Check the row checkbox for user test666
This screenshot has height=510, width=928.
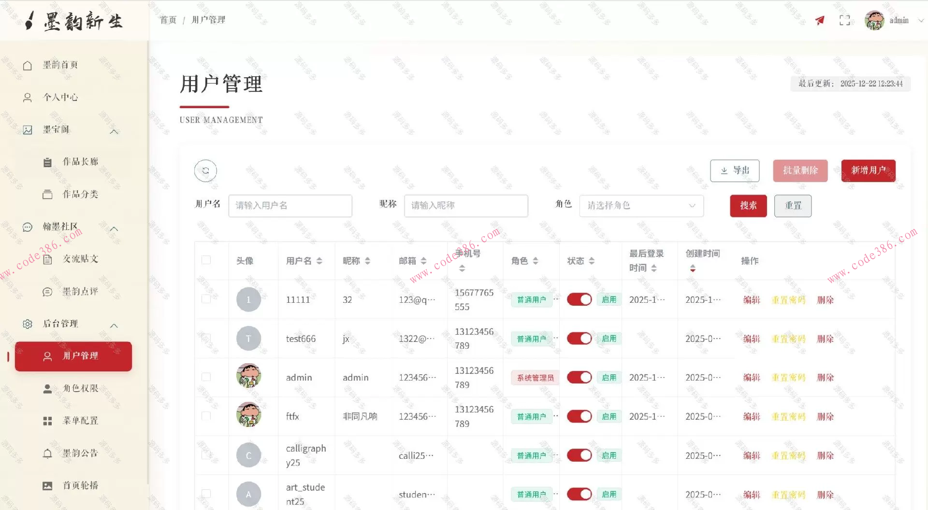tap(206, 338)
